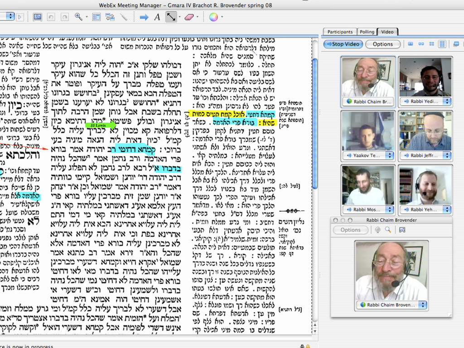
Task: Open Rabbi Yeh... participant dropdown
Action: click(447, 209)
